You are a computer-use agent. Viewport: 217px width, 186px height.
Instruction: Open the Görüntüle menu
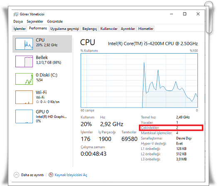point(55,22)
